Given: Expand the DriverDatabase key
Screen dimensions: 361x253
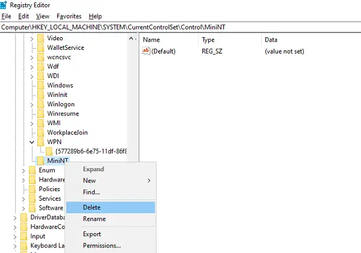Looking at the screenshot, I should pyautogui.click(x=14, y=218).
